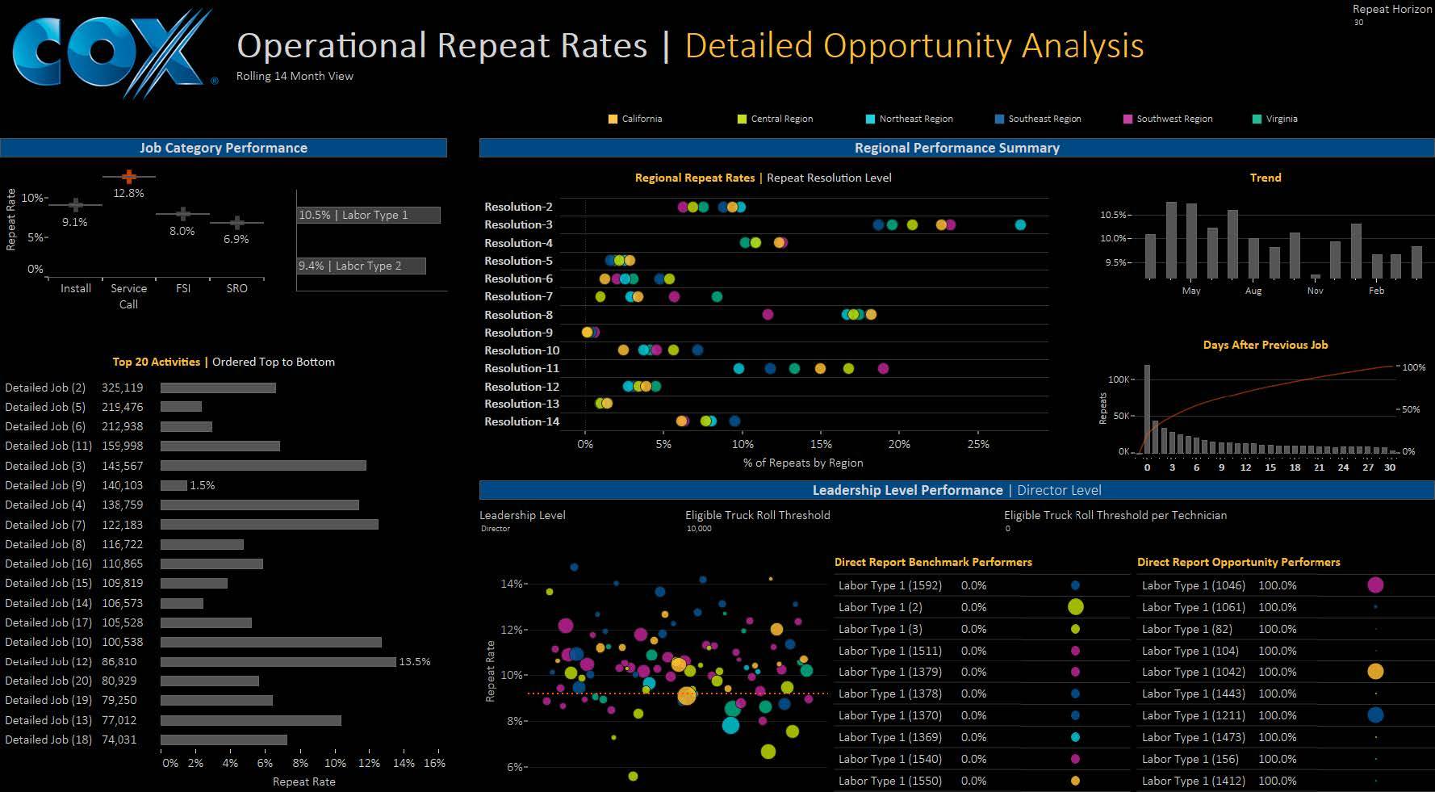Select the magenta dot beside Labor Type 1 (1046)
Image resolution: width=1435 pixels, height=792 pixels.
(1375, 585)
